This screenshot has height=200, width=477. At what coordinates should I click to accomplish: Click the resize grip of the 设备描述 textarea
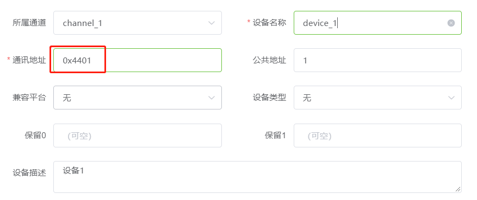pyautogui.click(x=458, y=189)
